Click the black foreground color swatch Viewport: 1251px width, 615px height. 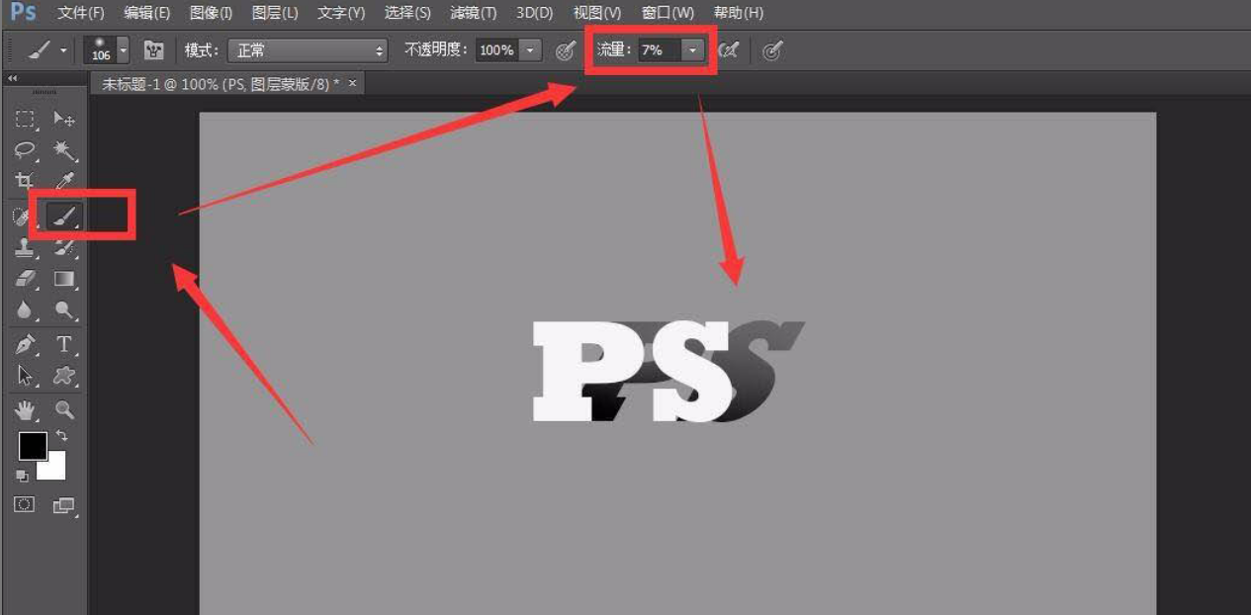(x=32, y=446)
